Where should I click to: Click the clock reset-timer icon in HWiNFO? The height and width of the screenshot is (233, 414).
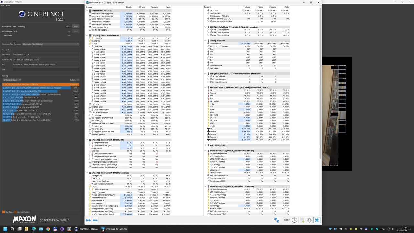tap(295, 220)
